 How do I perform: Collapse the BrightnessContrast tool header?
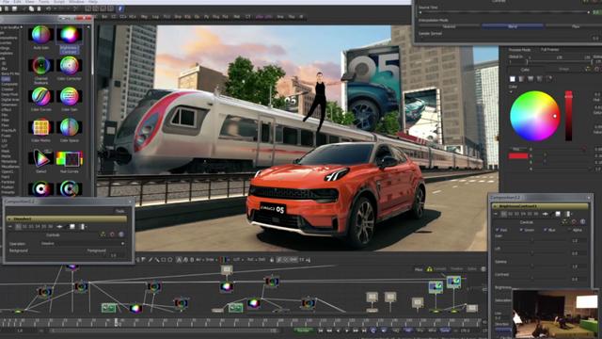pos(496,206)
